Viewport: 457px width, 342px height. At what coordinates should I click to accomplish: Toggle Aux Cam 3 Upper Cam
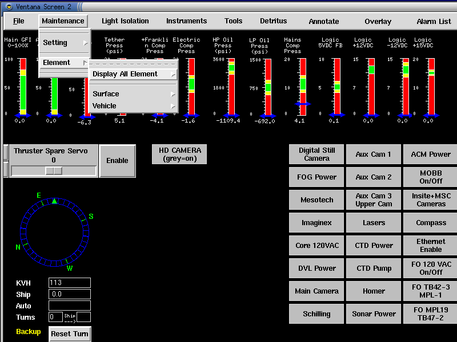[374, 200]
